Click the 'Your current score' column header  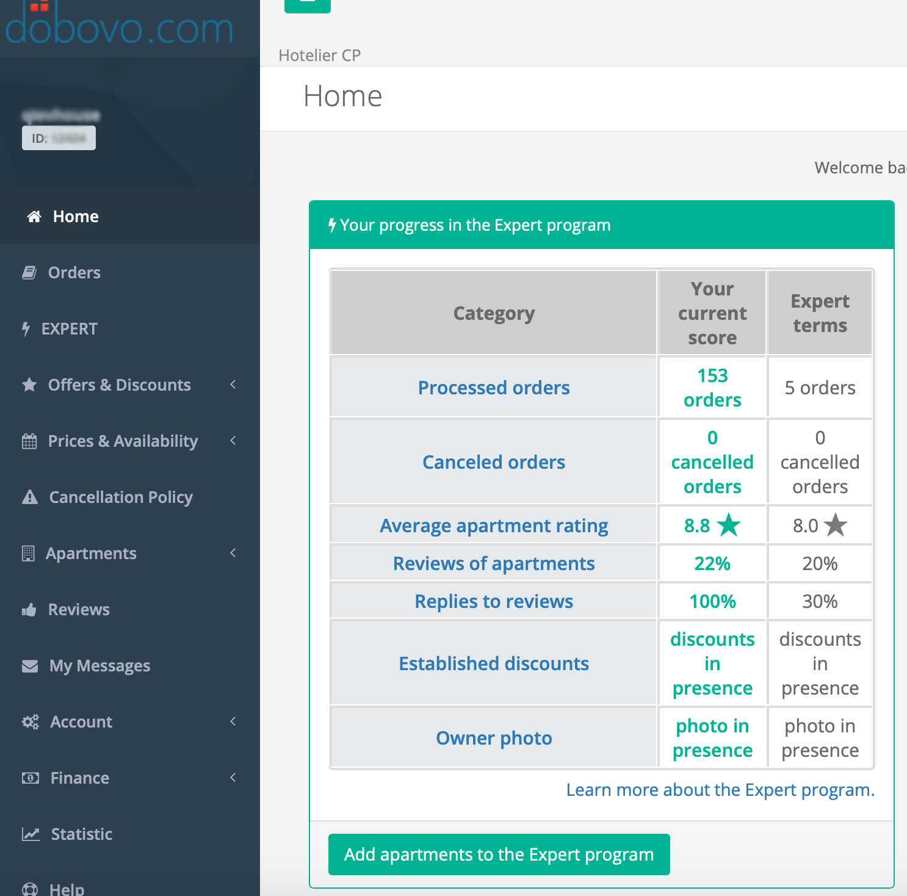[712, 313]
